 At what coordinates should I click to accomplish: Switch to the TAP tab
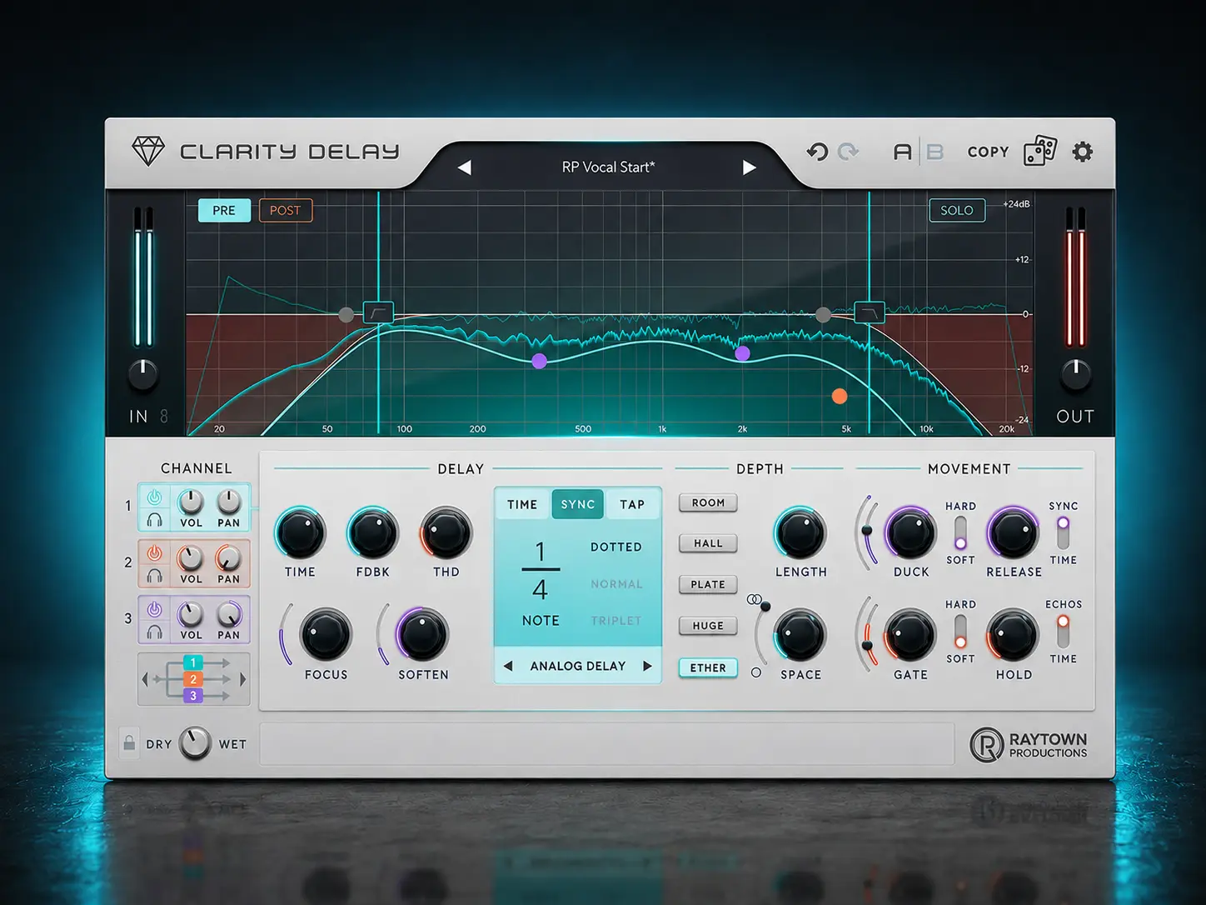coord(632,504)
